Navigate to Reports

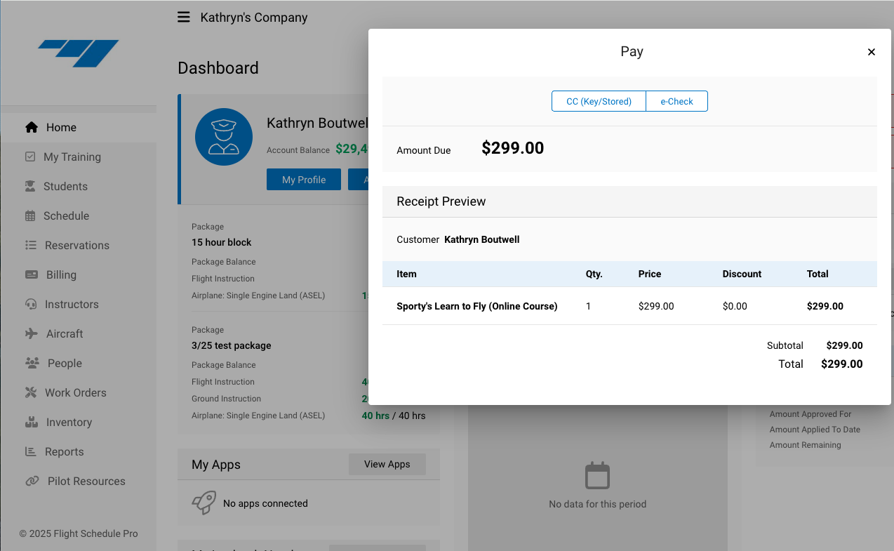[x=79, y=451]
